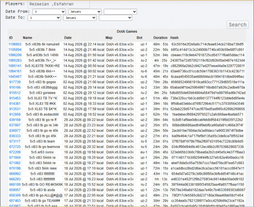Open game ID 657403
Screen dimensions: 254x207
[x=15, y=201]
